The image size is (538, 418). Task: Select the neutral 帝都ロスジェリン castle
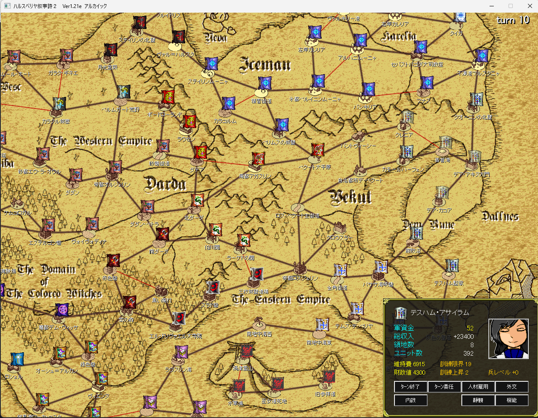click(x=300, y=268)
